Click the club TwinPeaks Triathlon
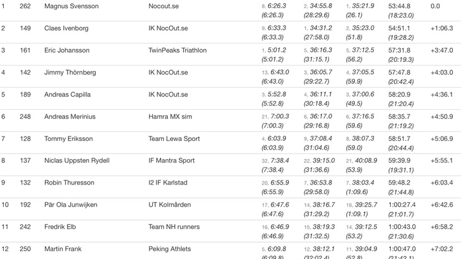Screen dimensions: 461x259 coord(177,51)
